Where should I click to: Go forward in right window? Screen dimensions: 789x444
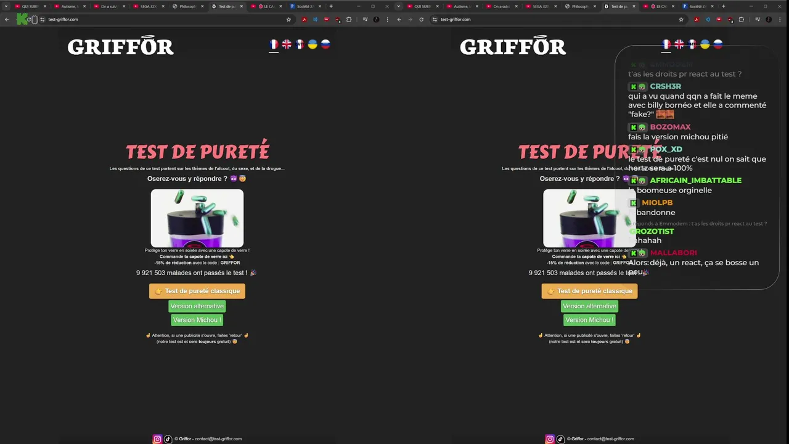tap(410, 19)
